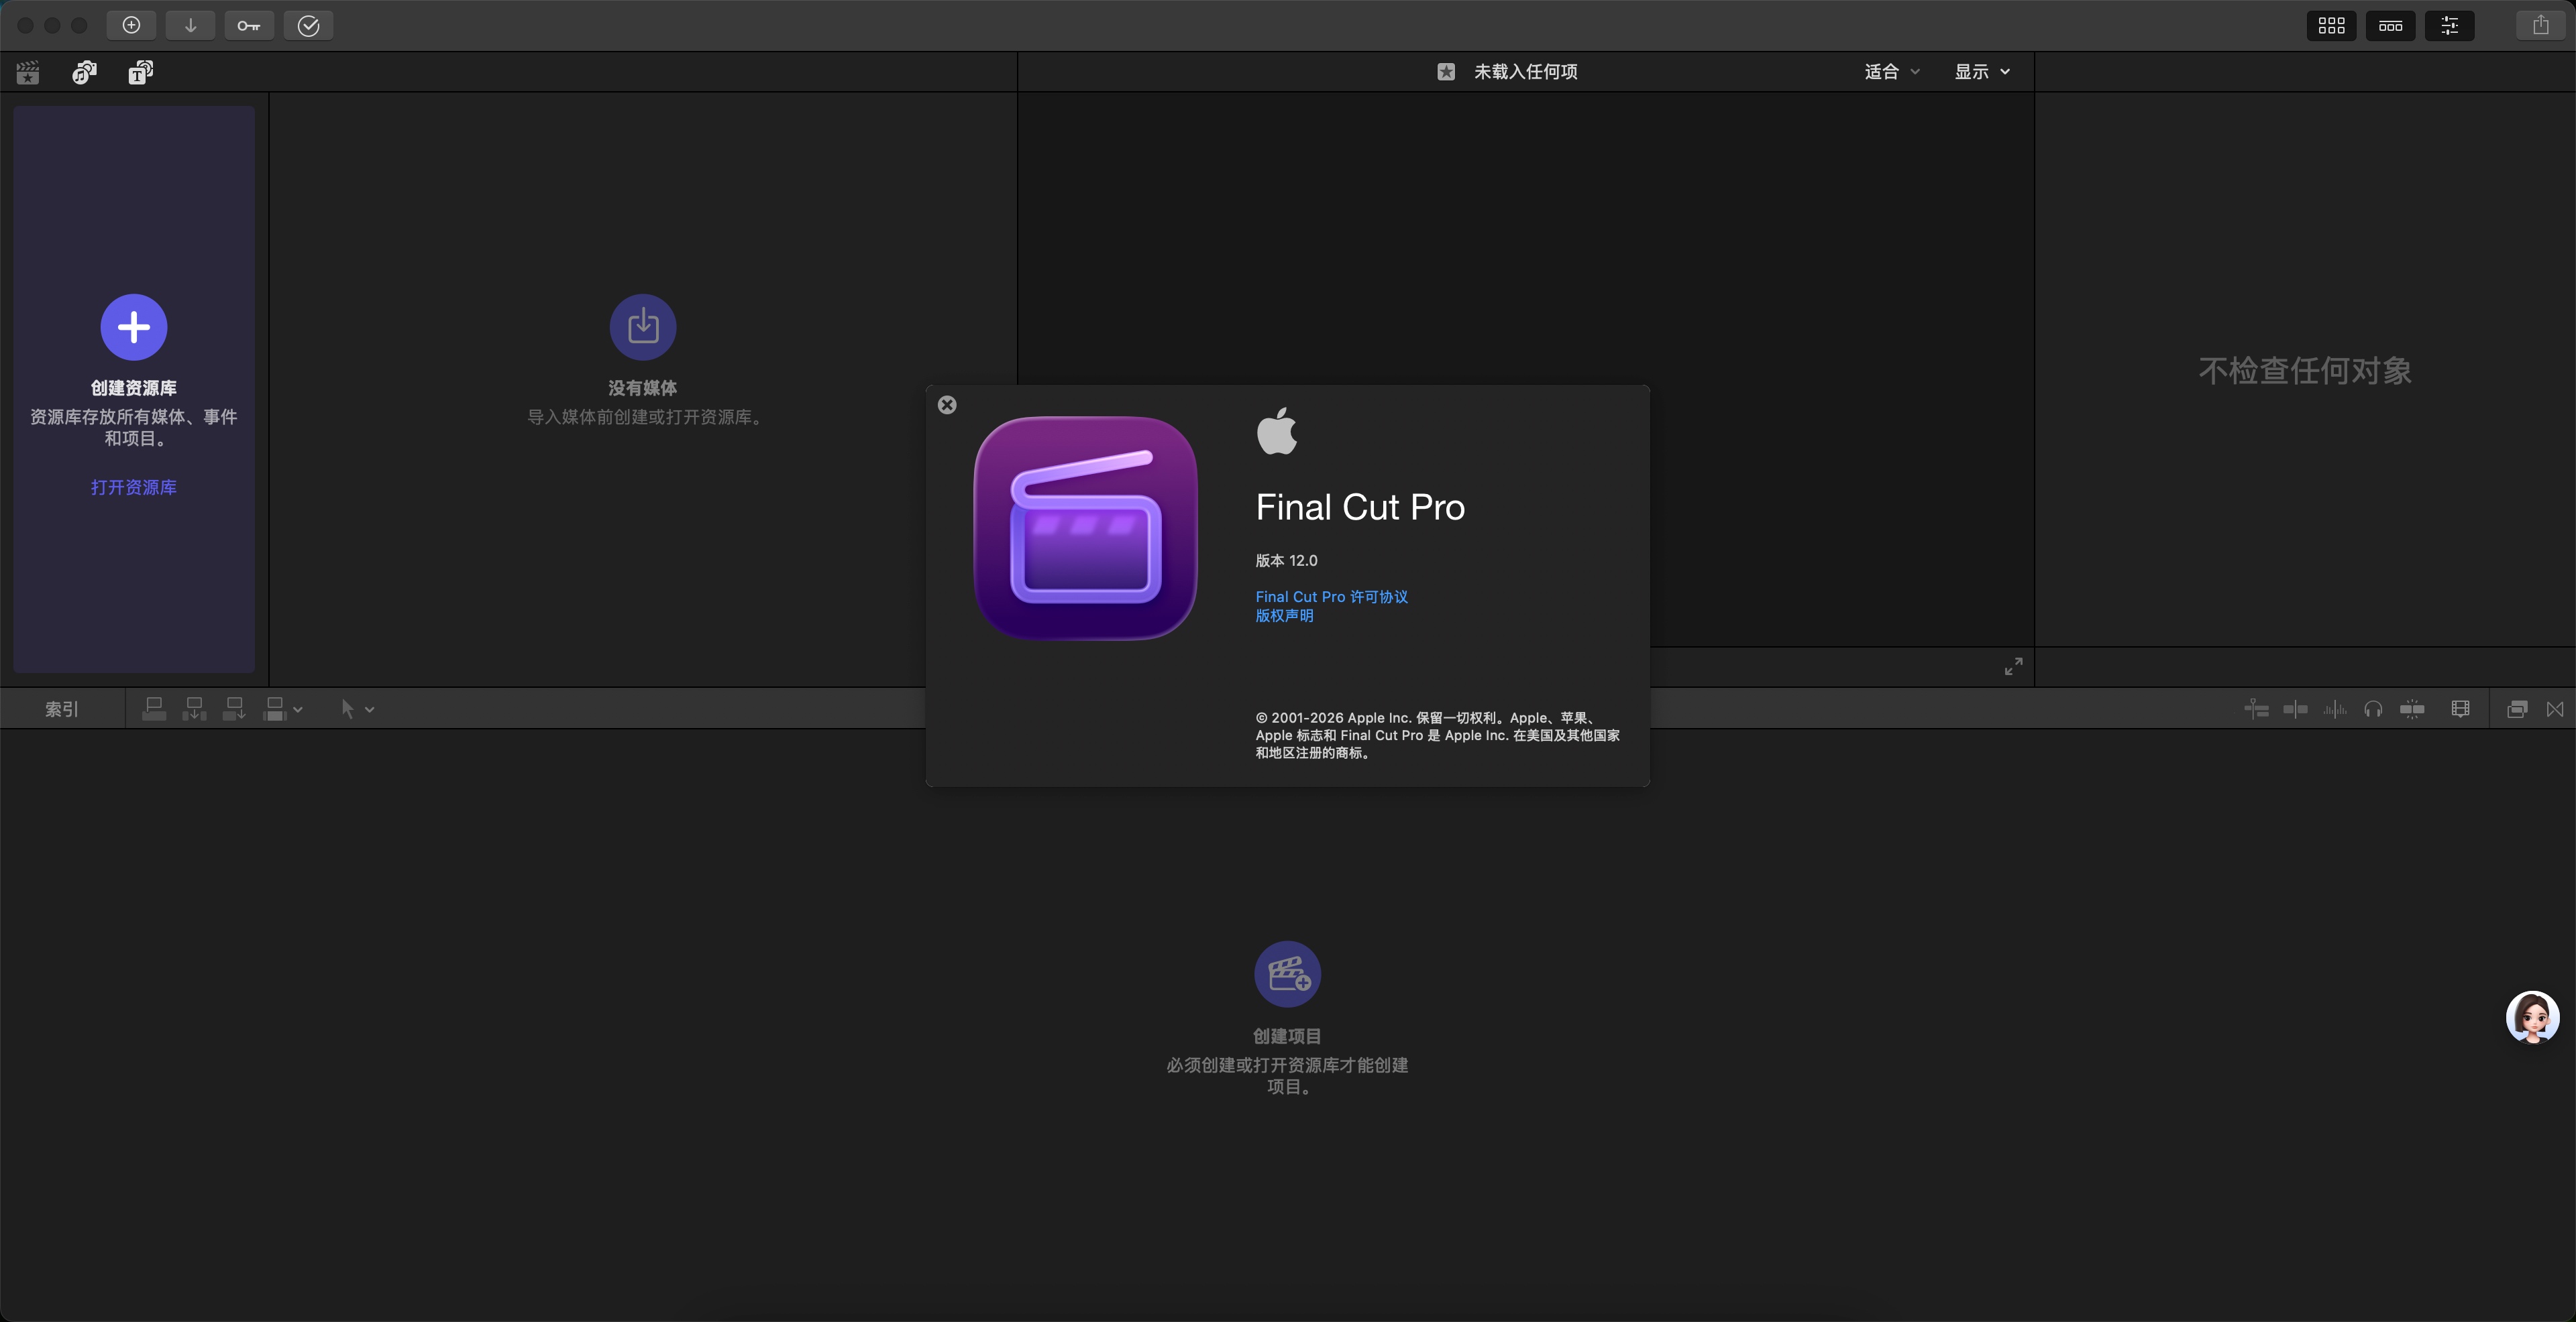Viewport: 2576px width, 1322px height.
Task: Toggle snapping in the timeline
Action: click(x=2412, y=709)
